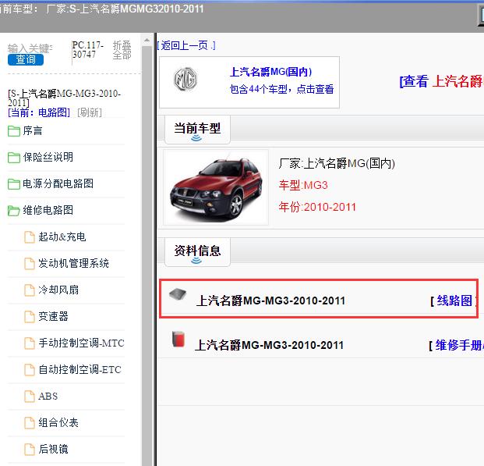This screenshot has height=466, width=484.
Task: Open the 上汽名爵MG(国内) brand link
Action: [270, 72]
